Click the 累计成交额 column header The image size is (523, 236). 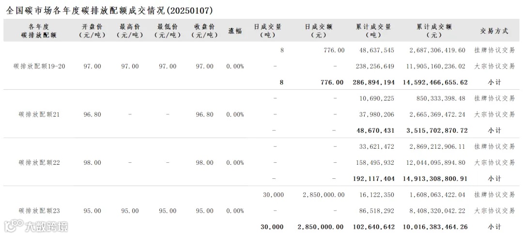coord(434,31)
